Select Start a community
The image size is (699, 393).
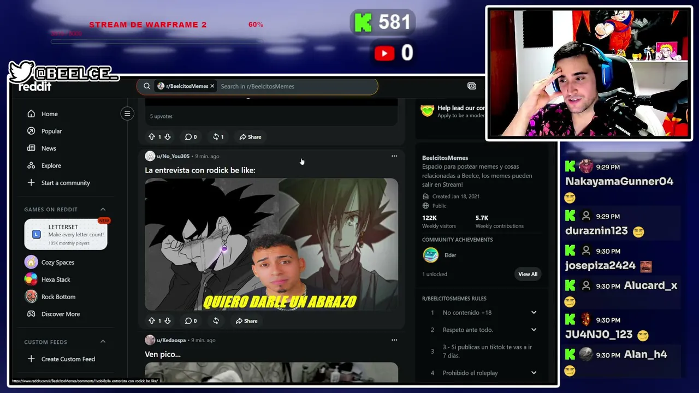66,183
